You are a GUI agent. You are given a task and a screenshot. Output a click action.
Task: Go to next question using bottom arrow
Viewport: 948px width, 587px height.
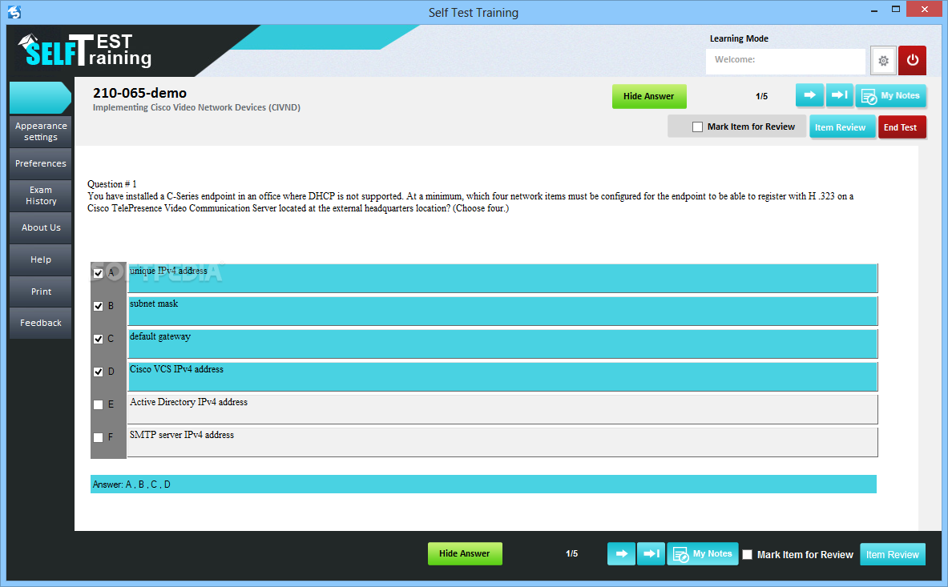pyautogui.click(x=621, y=553)
